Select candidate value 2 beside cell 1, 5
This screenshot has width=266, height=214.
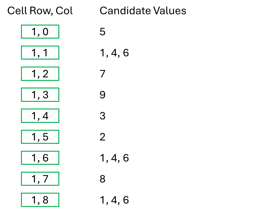click(102, 137)
